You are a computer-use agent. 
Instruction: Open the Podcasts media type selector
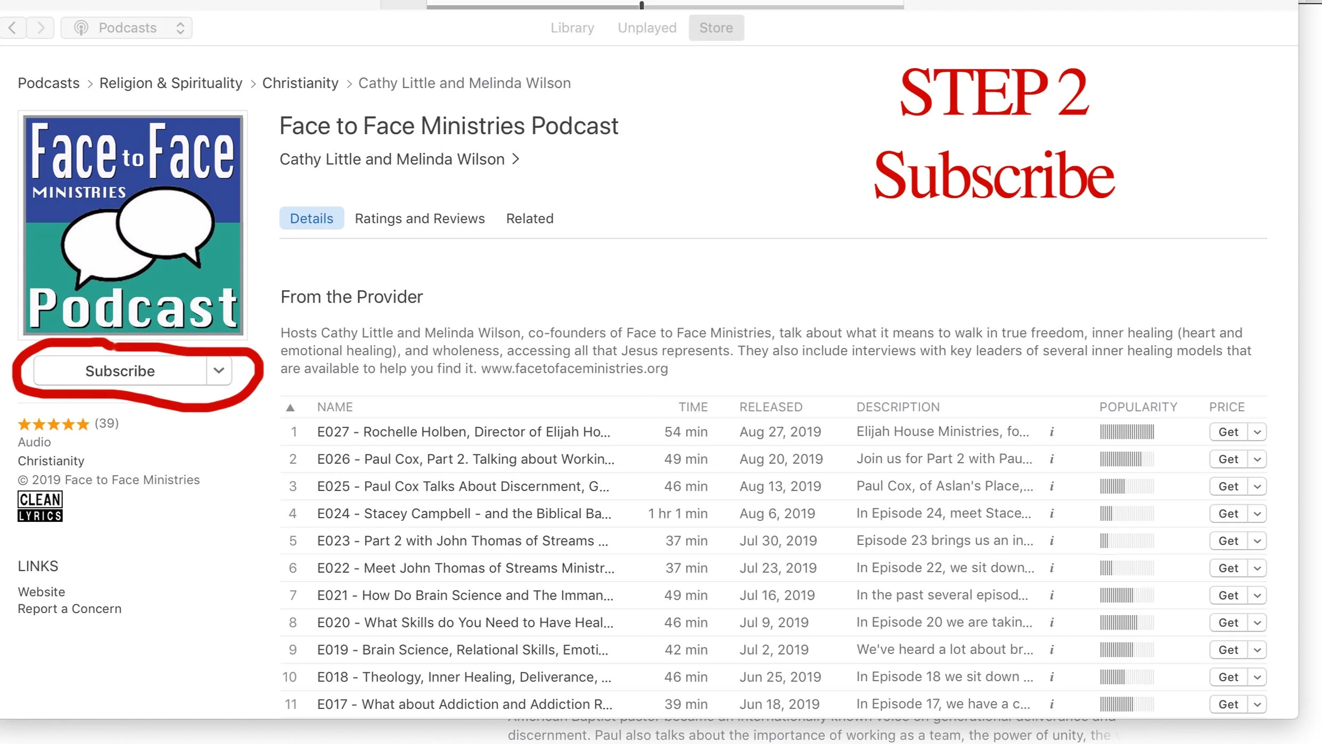[x=127, y=28]
